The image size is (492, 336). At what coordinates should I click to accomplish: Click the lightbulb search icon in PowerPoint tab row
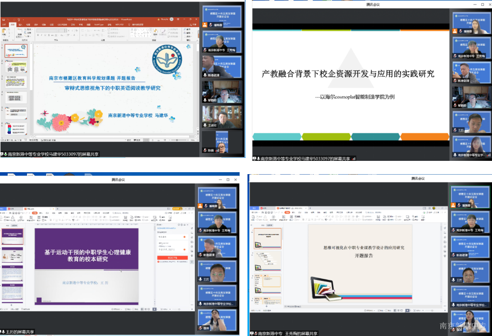pos(129,25)
